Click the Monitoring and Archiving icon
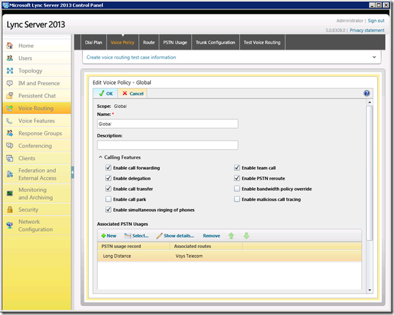This screenshot has width=394, height=315. coord(10,193)
